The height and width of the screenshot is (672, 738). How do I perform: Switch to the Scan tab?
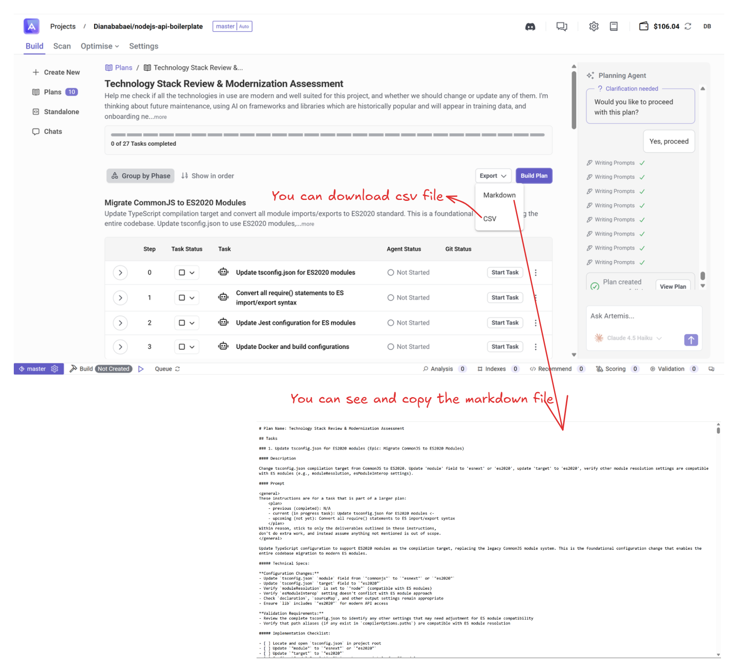point(62,46)
